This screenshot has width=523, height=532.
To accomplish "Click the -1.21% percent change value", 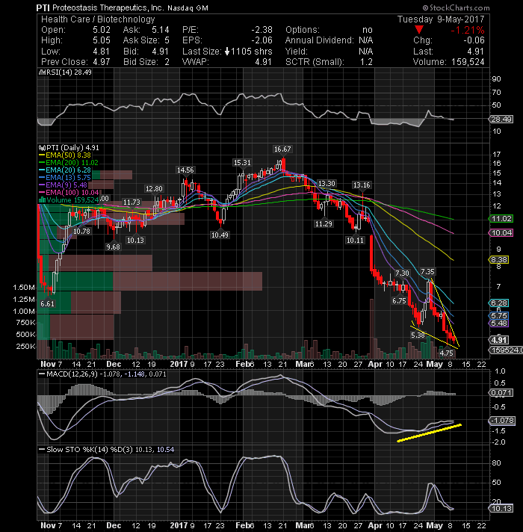I will (468, 30).
